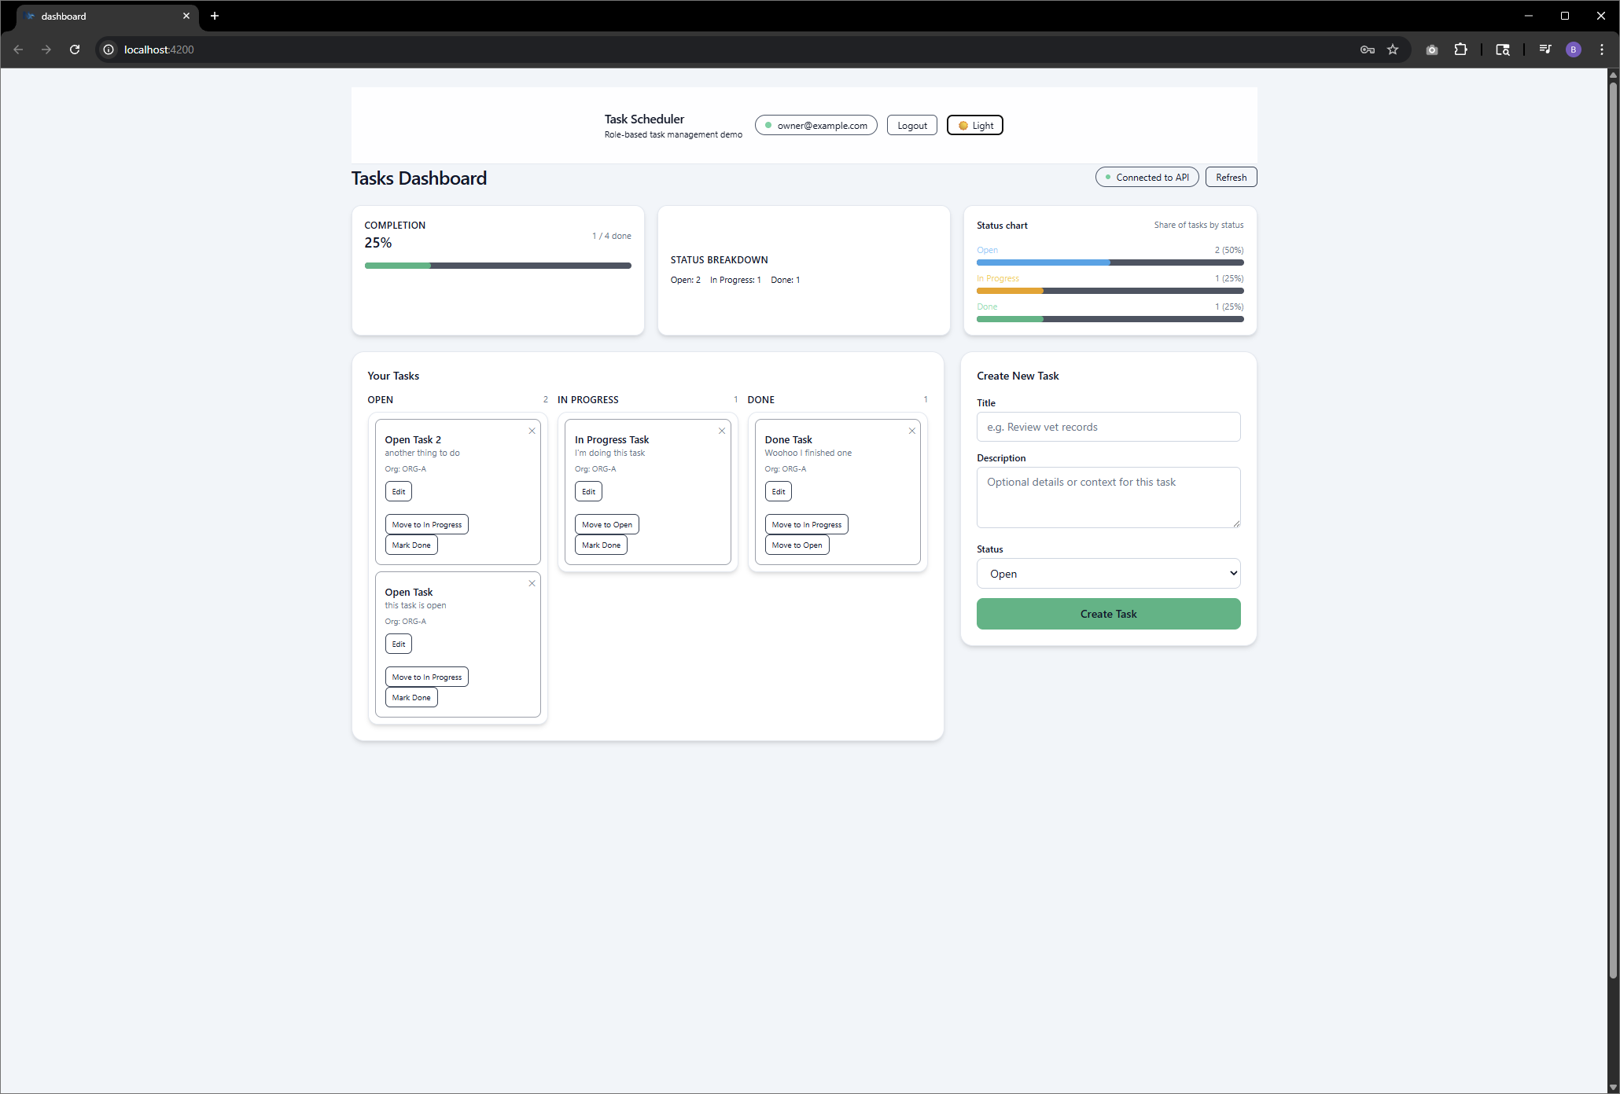Open the Chrome menu with three dots
The width and height of the screenshot is (1620, 1094).
click(x=1602, y=49)
